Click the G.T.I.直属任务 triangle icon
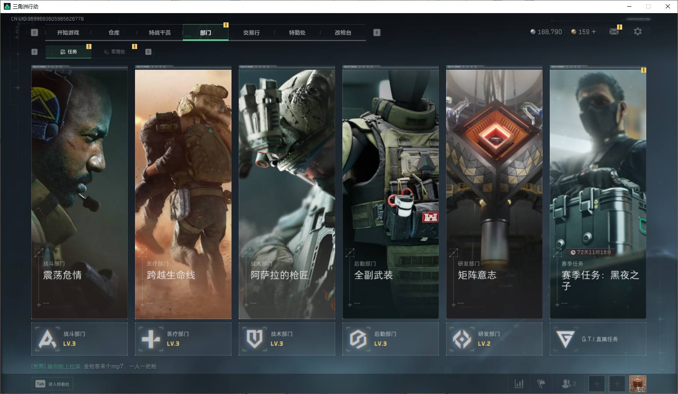 565,339
